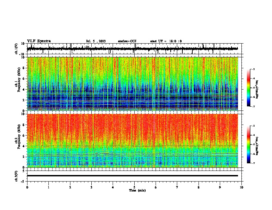Click the thick black ch.3 trace line
Viewport: 272px width, 210px height.
tap(133, 176)
